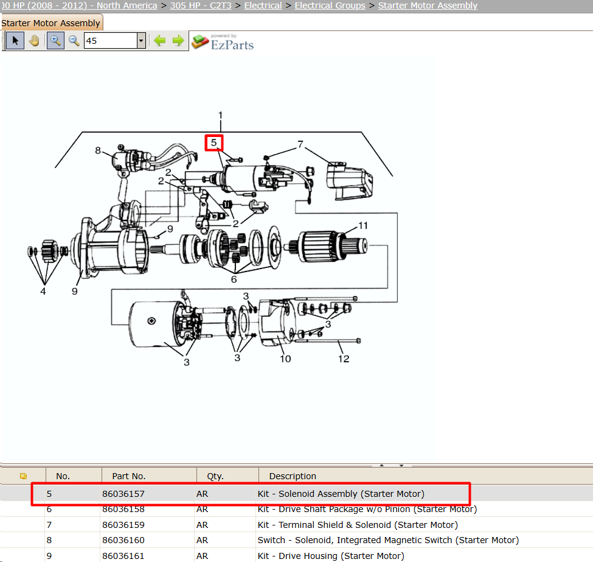Click callout number 4 in the diagram

tap(43, 291)
